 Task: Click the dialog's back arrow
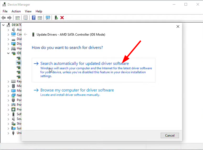pyautogui.click(x=26, y=34)
